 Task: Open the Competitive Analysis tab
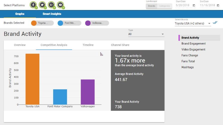pos(54,45)
